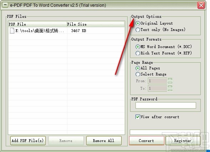The width and height of the screenshot is (210, 152).
Task: Sort by the PDF File column header
Action: 37,24
